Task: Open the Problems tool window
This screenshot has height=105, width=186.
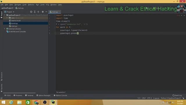Action: pos(18,95)
